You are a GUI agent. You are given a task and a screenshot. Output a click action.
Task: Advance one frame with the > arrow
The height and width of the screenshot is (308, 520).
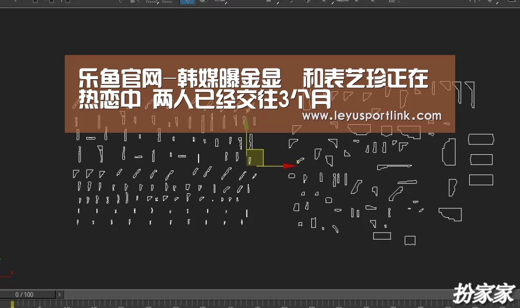(59, 294)
